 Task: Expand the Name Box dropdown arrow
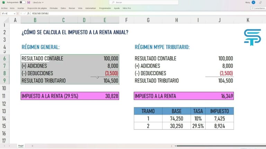tap(15, 13)
